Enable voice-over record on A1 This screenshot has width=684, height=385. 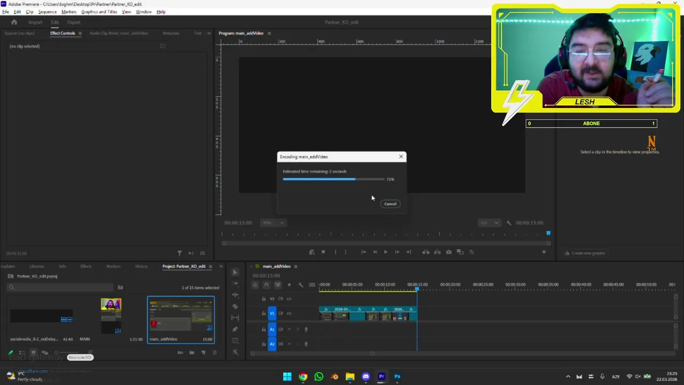click(306, 329)
